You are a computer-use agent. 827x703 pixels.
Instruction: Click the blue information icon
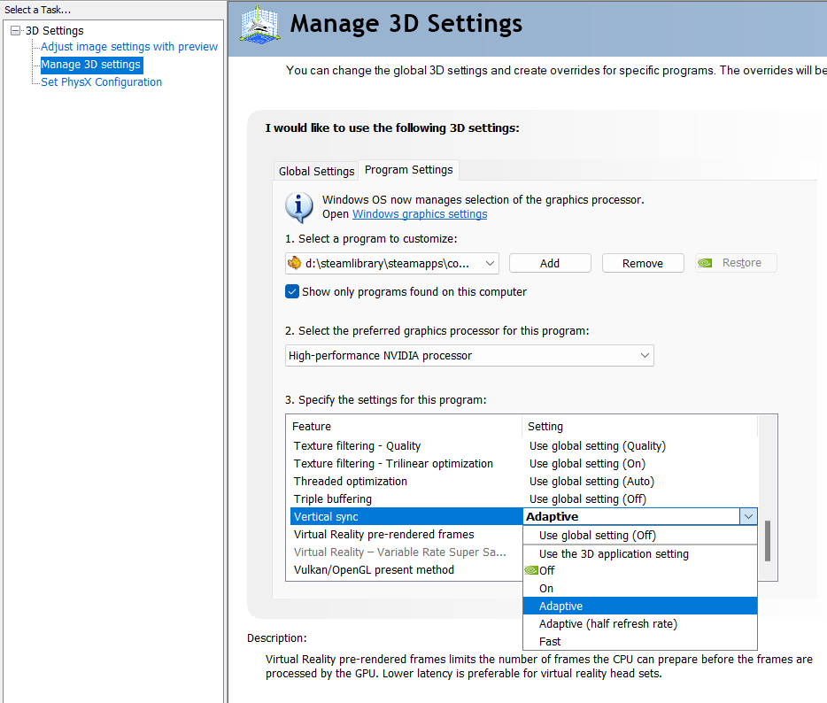(x=298, y=207)
